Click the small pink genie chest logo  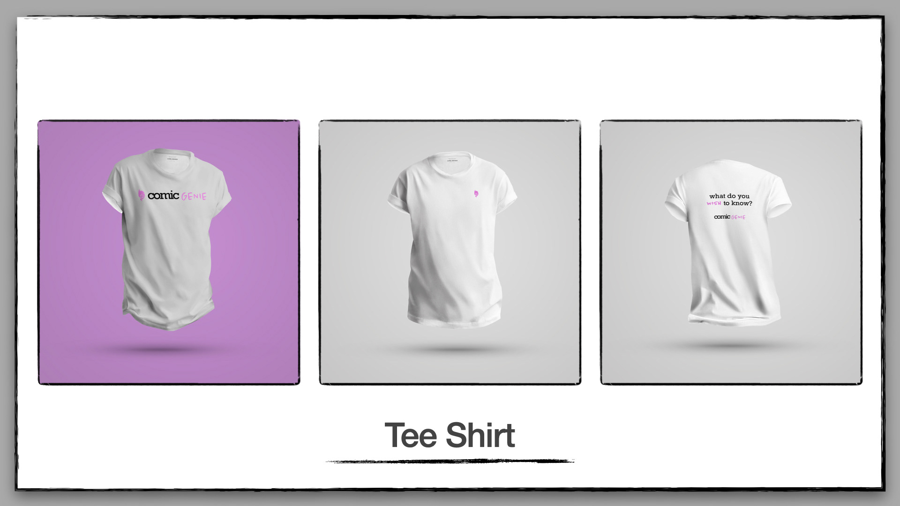point(475,193)
